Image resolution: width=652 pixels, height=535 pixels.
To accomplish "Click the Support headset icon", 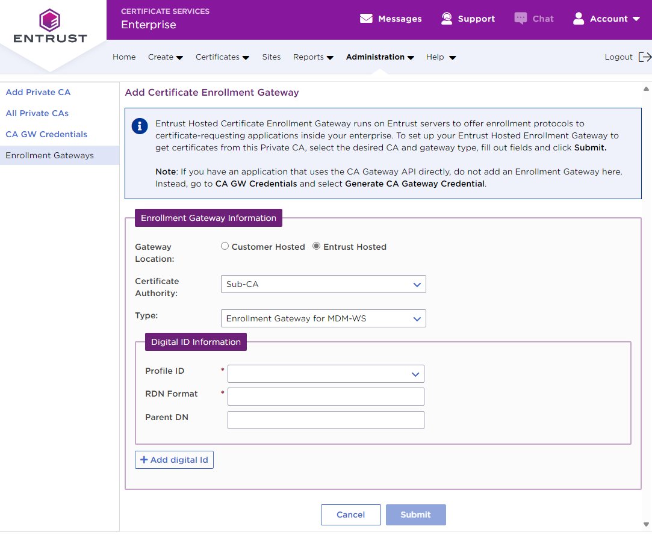I will pos(447,19).
